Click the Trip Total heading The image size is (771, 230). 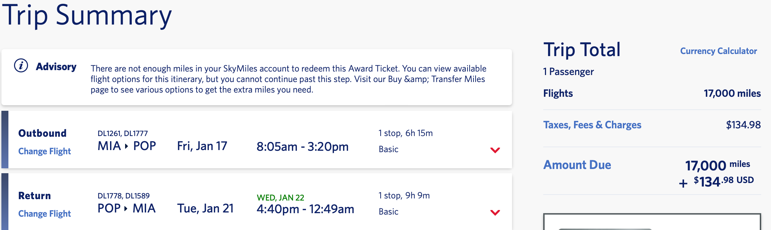(x=582, y=50)
